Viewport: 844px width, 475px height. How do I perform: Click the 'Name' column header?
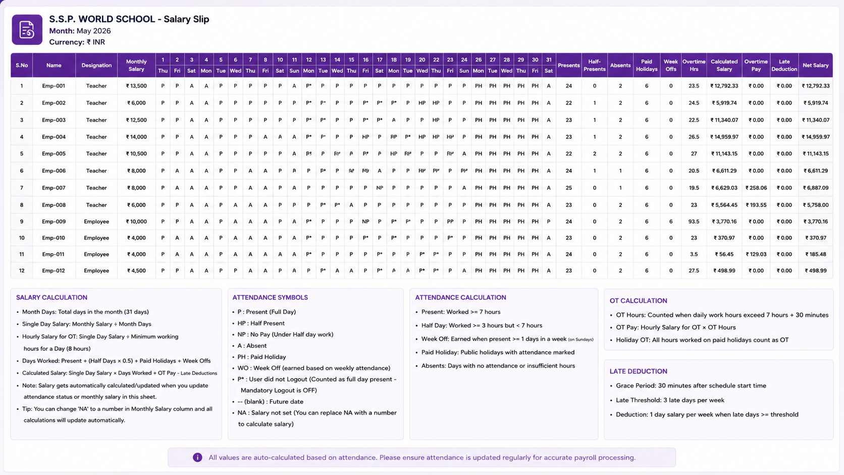point(54,65)
